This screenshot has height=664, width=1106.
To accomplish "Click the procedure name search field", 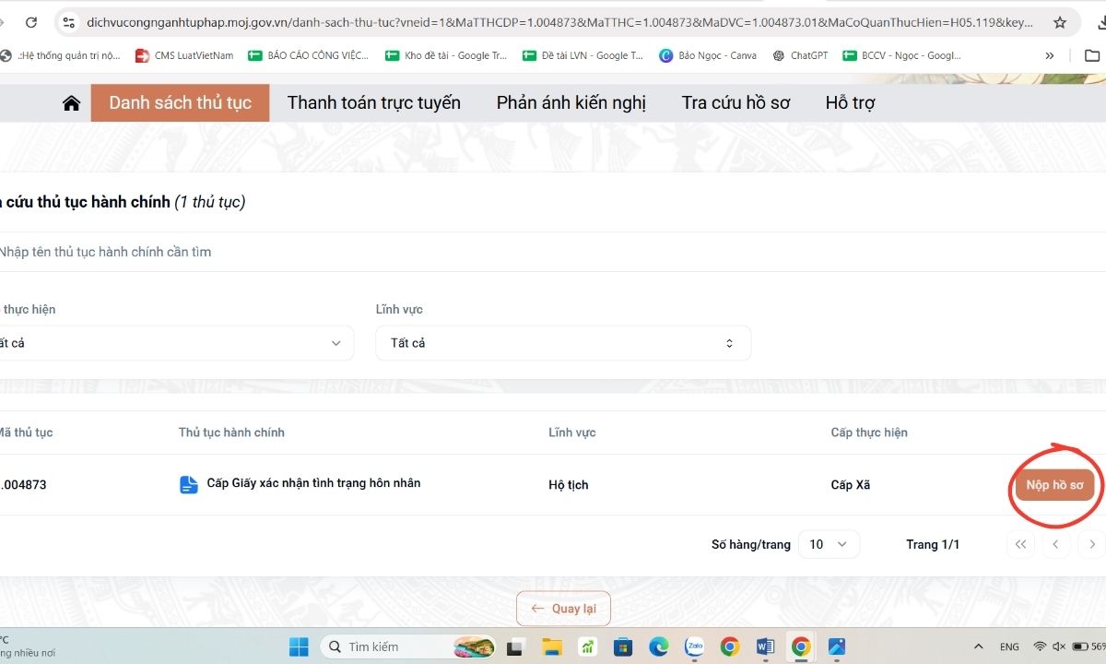I will coord(553,252).
